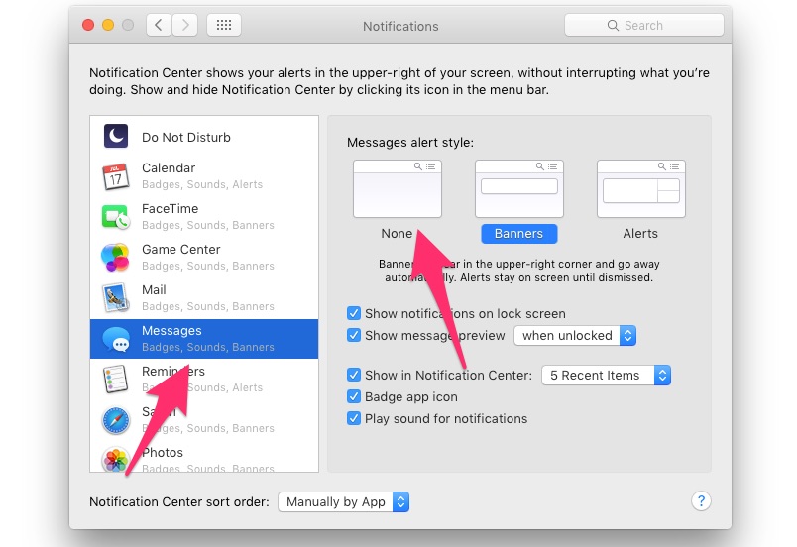Image resolution: width=797 pixels, height=547 pixels.
Task: Click the Do Not Disturb moon icon
Action: pyautogui.click(x=116, y=137)
